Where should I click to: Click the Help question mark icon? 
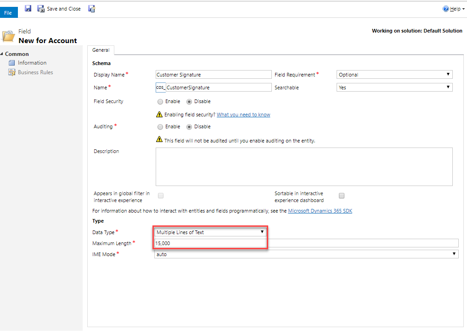(445, 9)
